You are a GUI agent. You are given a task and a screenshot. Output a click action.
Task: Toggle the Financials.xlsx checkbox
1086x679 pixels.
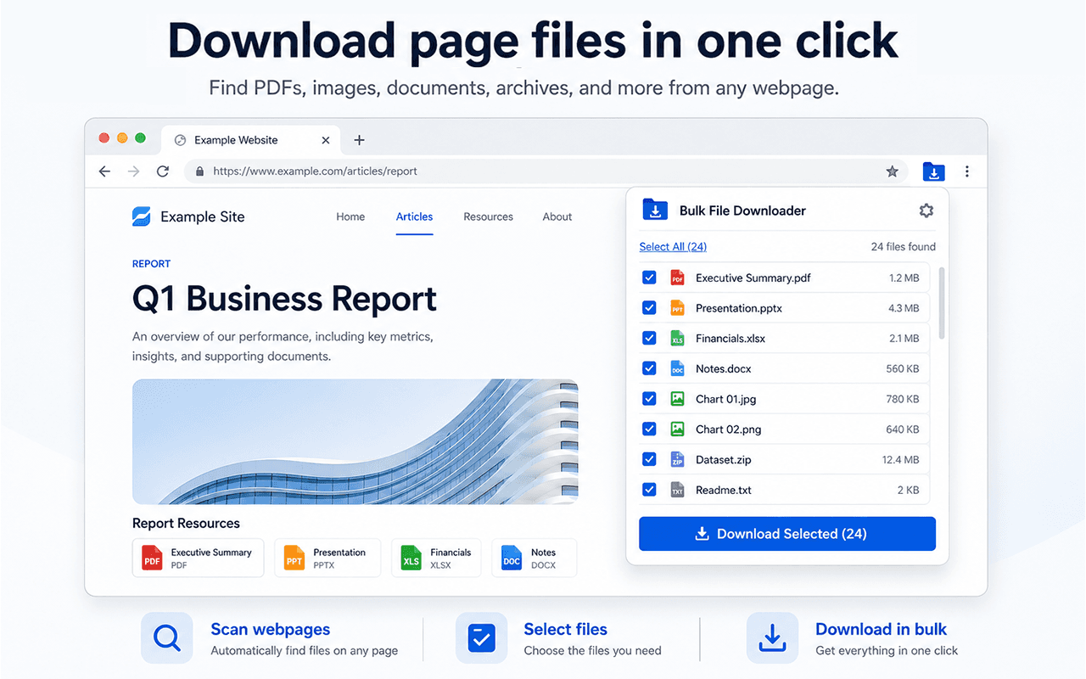click(649, 338)
